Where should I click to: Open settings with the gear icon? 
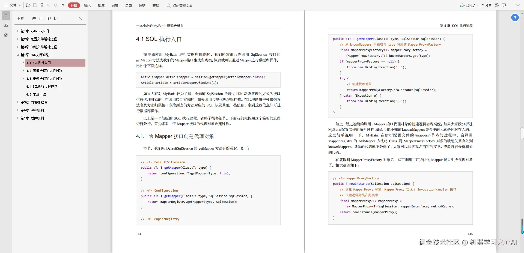pos(497,5)
